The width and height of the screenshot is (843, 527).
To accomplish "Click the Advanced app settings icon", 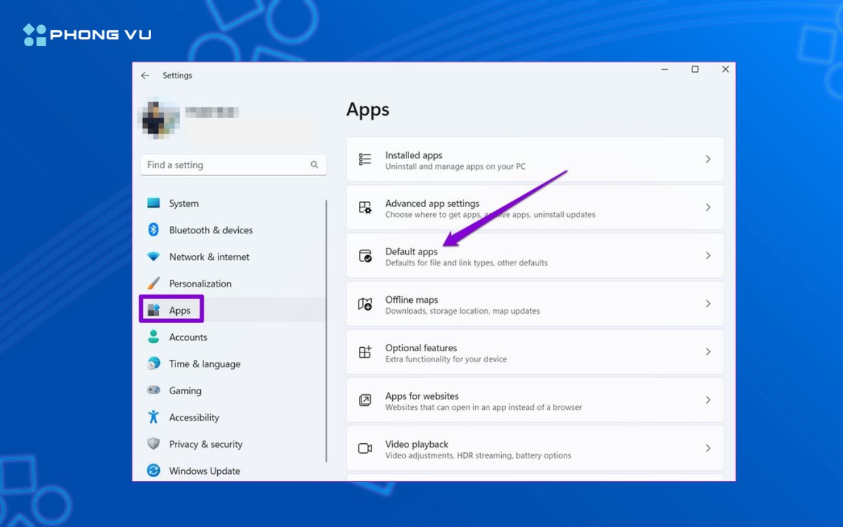I will pos(364,207).
